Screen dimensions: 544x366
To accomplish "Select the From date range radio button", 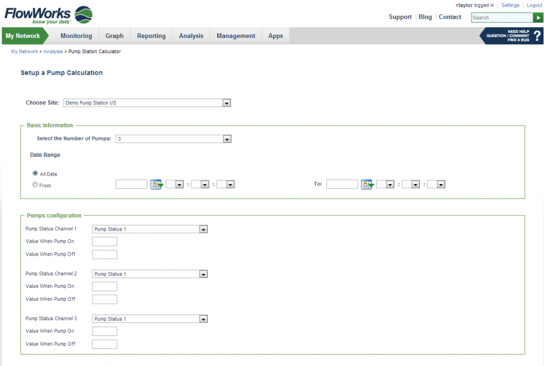I will point(35,185).
